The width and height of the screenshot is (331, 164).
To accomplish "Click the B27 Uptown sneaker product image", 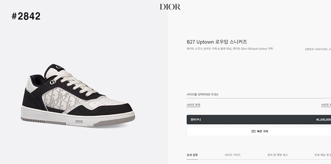I will (78, 96).
